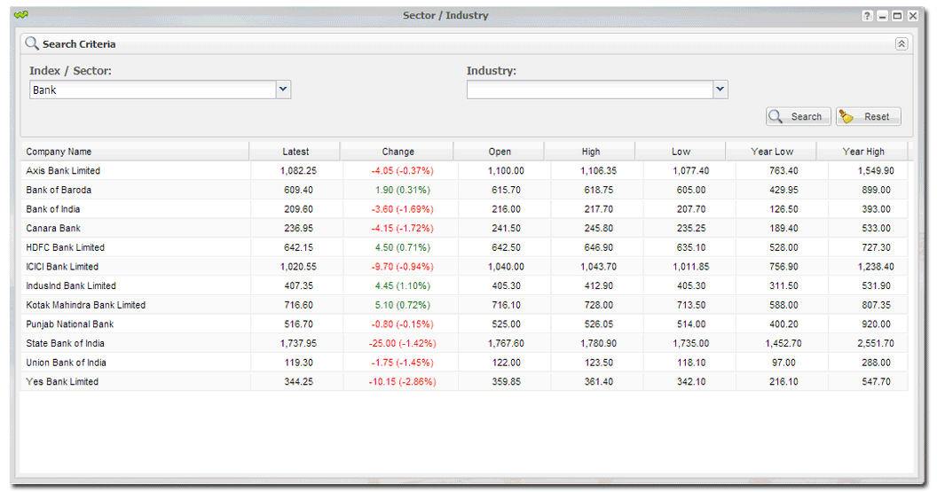Sort by Year Low column header
The height and width of the screenshot is (492, 937).
771,152
